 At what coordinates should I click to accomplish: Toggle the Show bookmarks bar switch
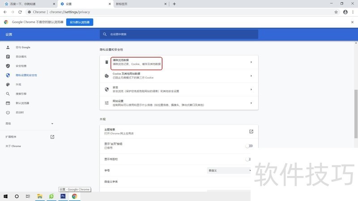[248, 159]
